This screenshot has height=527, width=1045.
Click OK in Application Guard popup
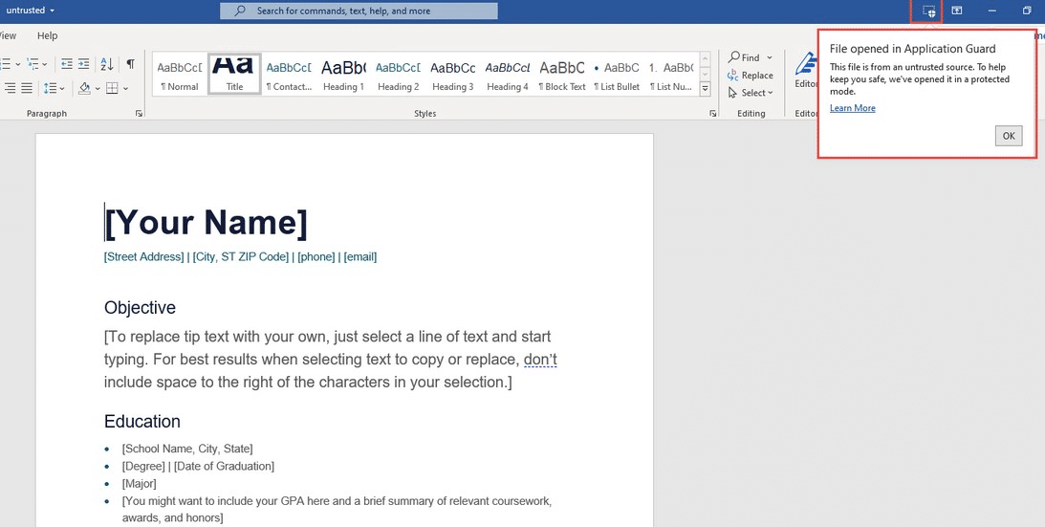(x=1009, y=136)
